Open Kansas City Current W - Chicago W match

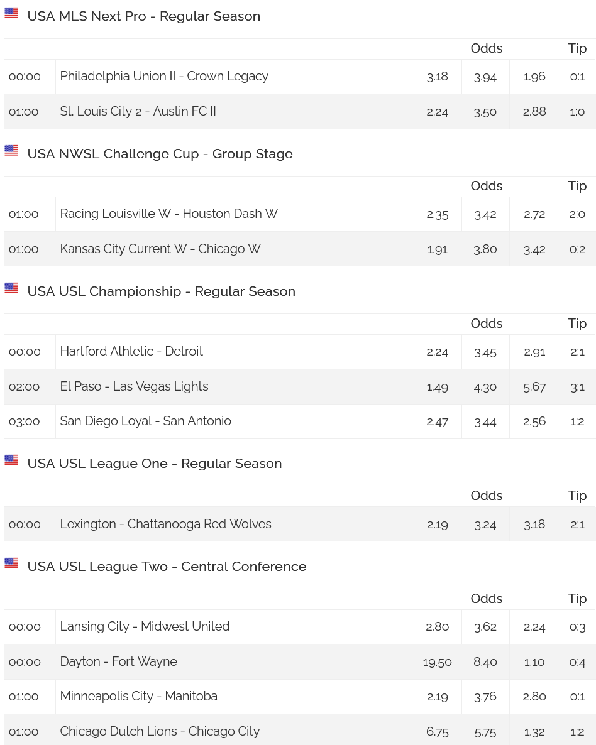point(160,249)
